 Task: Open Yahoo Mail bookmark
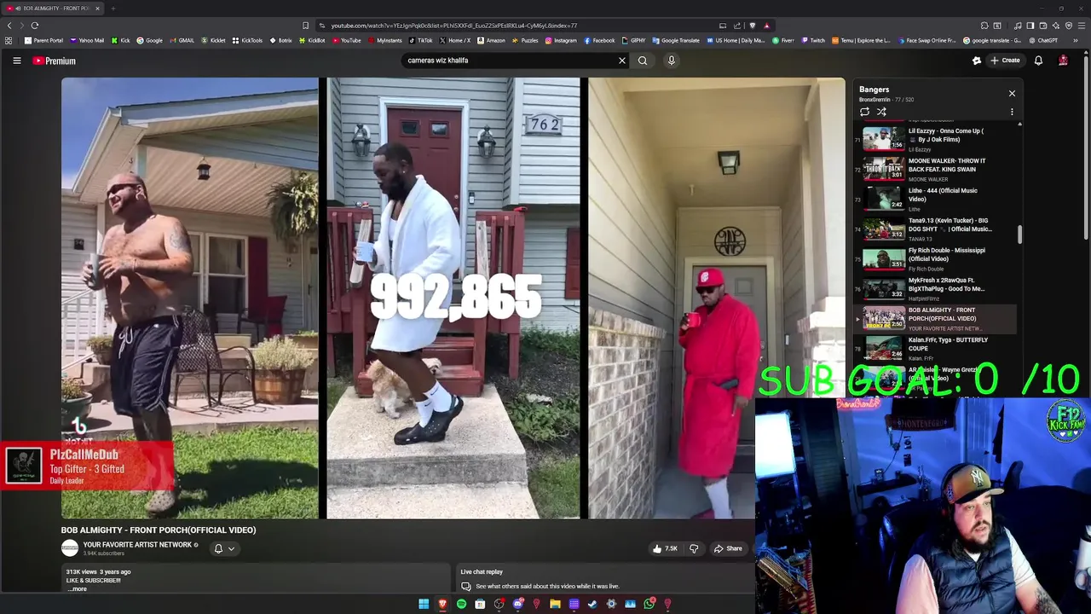(x=86, y=40)
